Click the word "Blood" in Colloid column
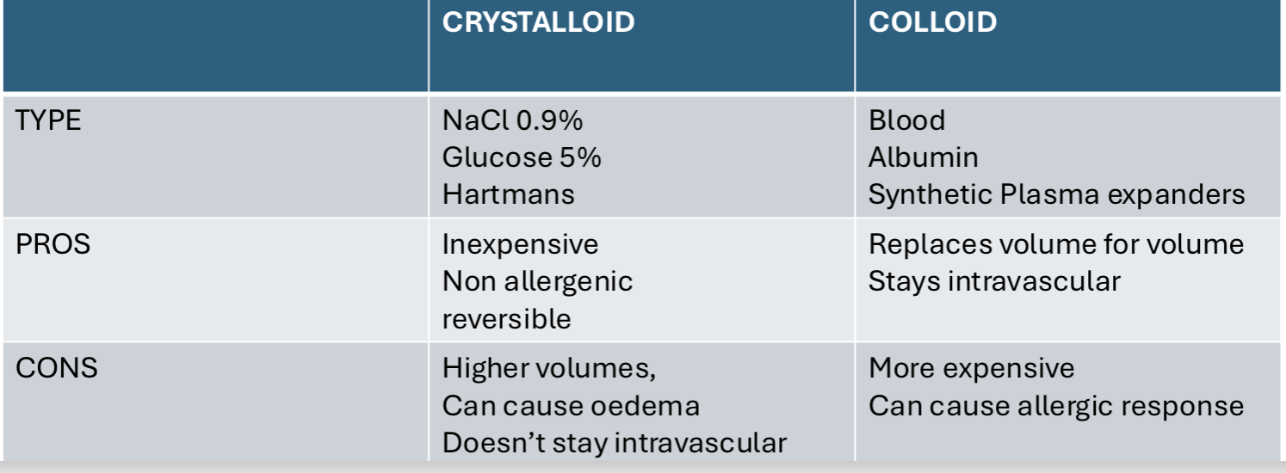Screen dimensions: 1286x473 pyautogui.click(x=906, y=120)
